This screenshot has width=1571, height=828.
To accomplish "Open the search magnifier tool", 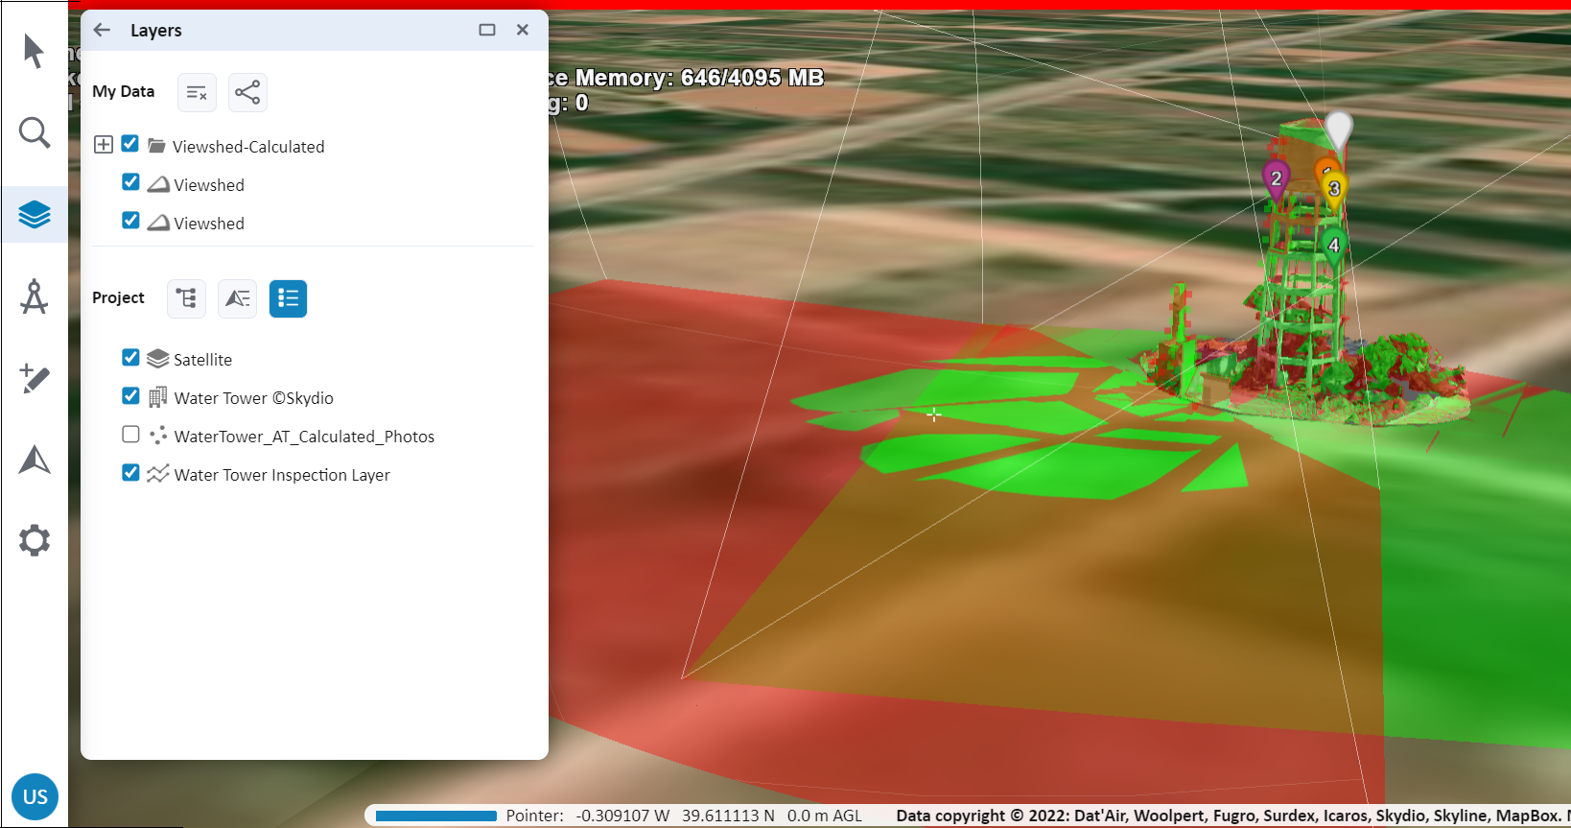I will [35, 132].
